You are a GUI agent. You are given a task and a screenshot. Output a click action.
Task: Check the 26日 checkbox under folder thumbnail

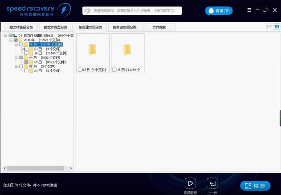(x=114, y=70)
